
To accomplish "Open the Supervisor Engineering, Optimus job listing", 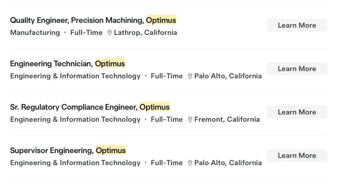I will [68, 150].
